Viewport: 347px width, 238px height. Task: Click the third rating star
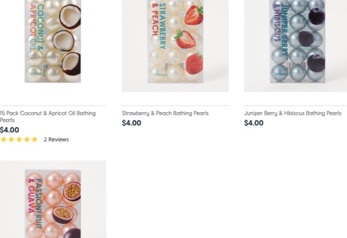(x=19, y=139)
